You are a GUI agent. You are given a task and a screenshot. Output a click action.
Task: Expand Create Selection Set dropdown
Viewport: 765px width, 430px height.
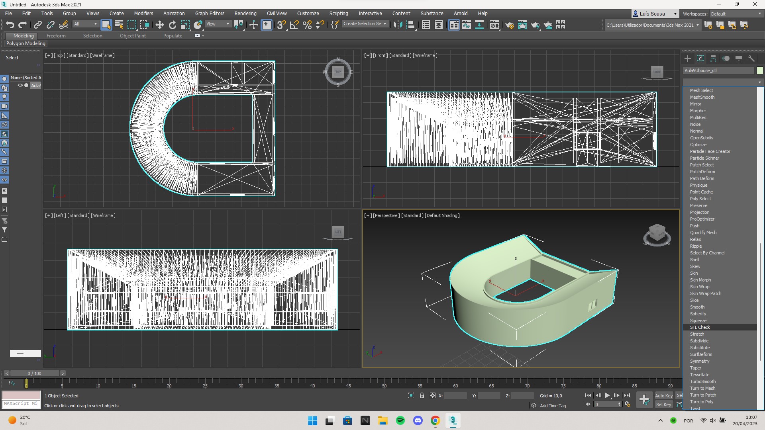pos(365,24)
